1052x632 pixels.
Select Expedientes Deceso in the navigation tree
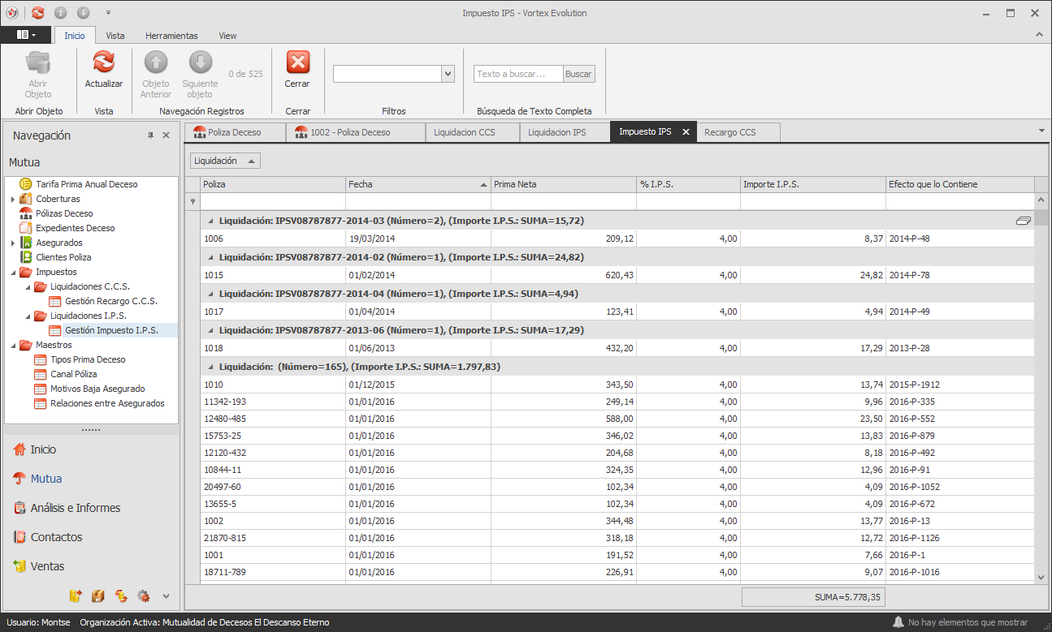coord(76,228)
